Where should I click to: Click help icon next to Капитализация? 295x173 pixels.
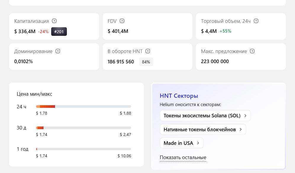pos(54,21)
